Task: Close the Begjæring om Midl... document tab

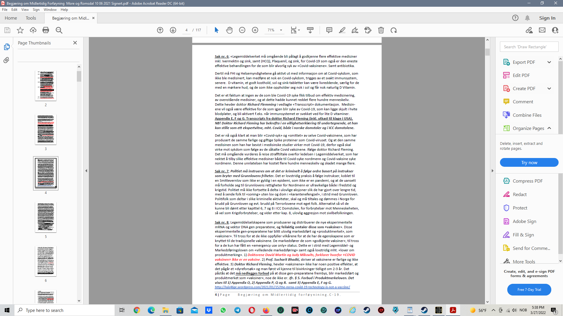Action: [x=93, y=18]
